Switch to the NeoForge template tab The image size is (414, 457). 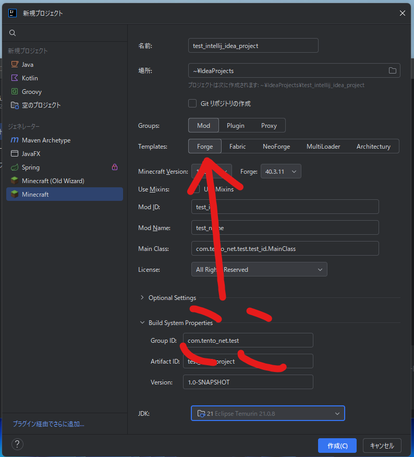click(276, 147)
